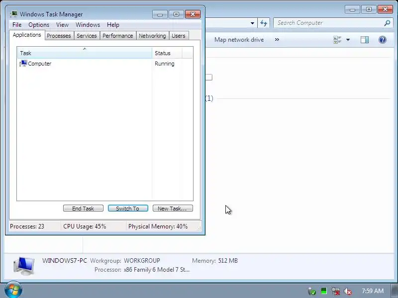Click the WINDOWS7-PC name in details pane
This screenshot has height=298, width=398.
pyautogui.click(x=65, y=260)
